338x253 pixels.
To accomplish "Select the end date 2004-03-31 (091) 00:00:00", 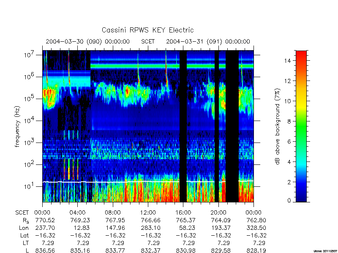I will pyautogui.click(x=208, y=41).
